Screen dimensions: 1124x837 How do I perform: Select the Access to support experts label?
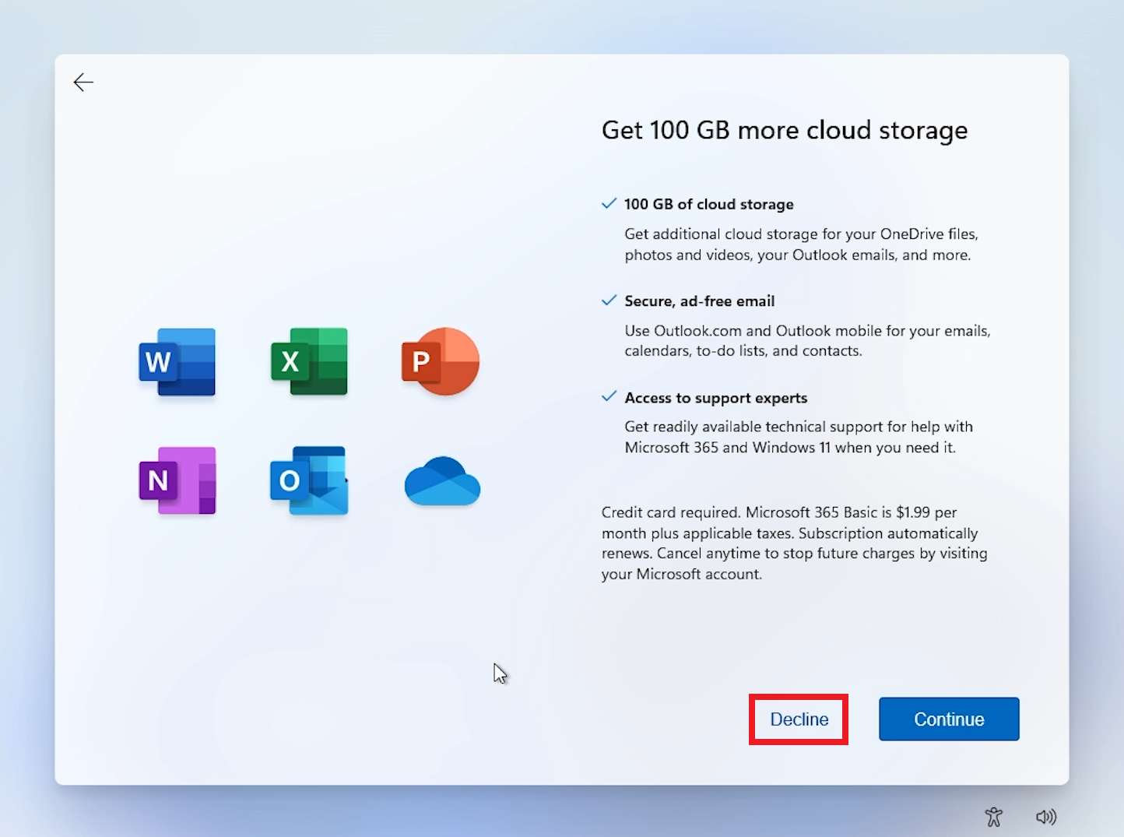715,398
